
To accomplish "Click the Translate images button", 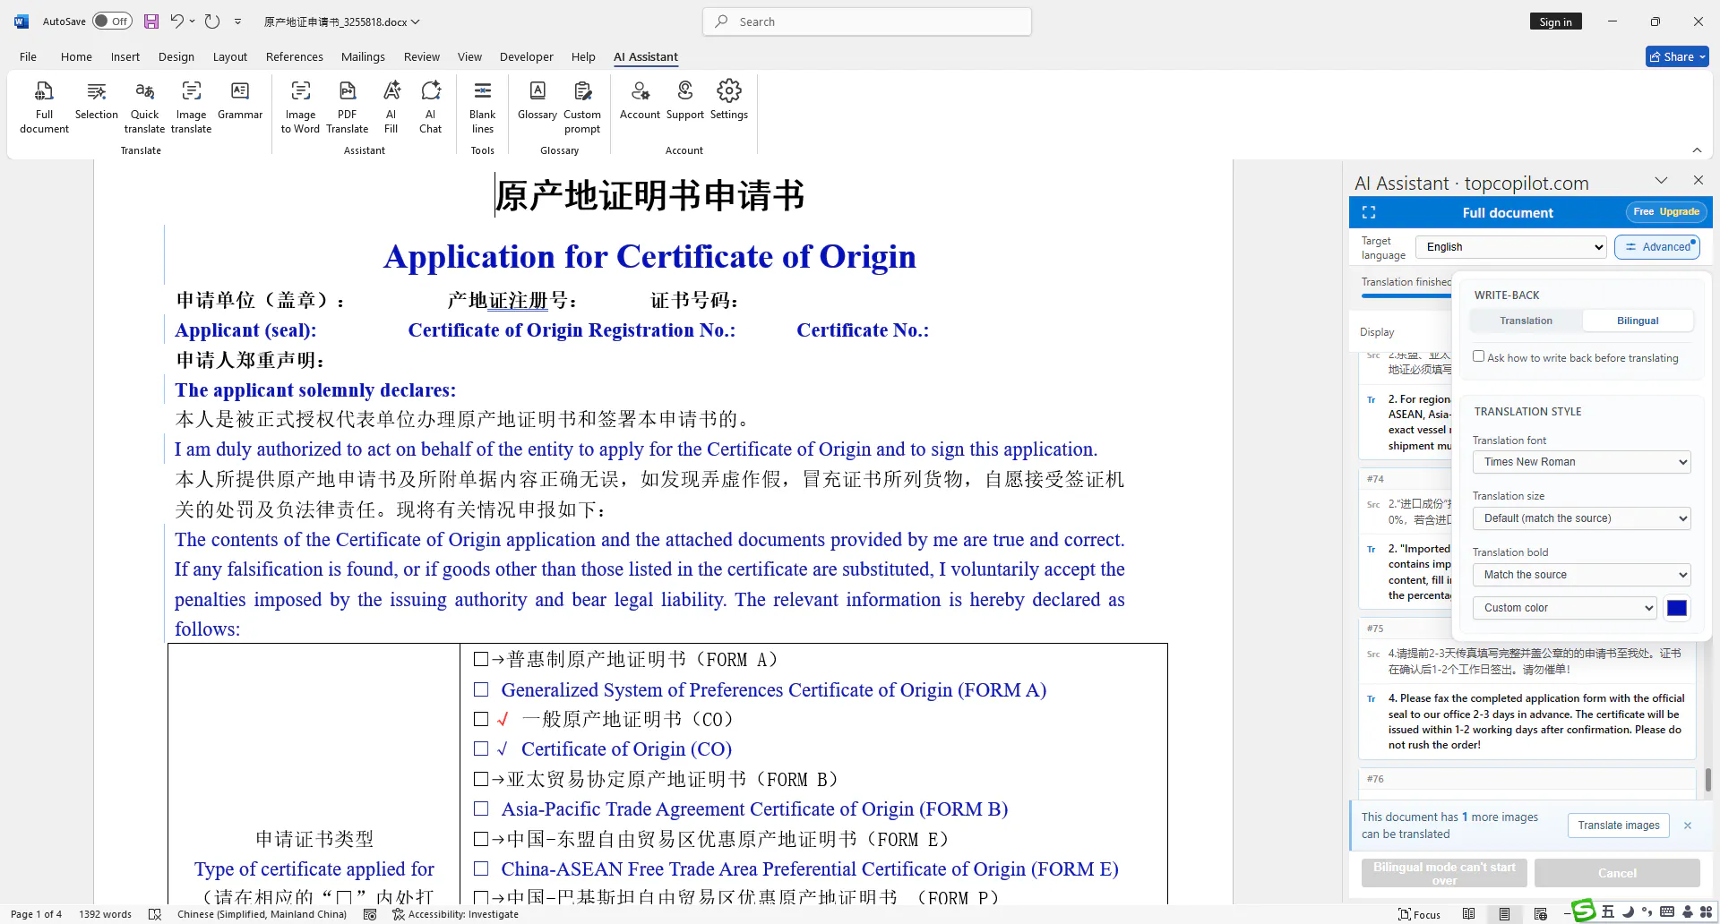I will [1619, 826].
